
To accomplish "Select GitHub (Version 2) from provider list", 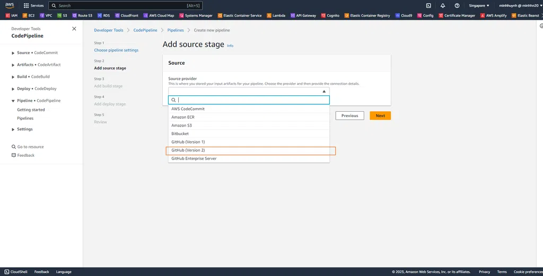I will coord(188,150).
